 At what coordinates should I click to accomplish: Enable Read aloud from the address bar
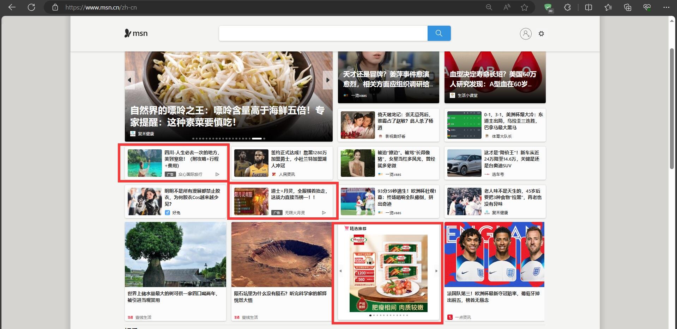coord(506,7)
